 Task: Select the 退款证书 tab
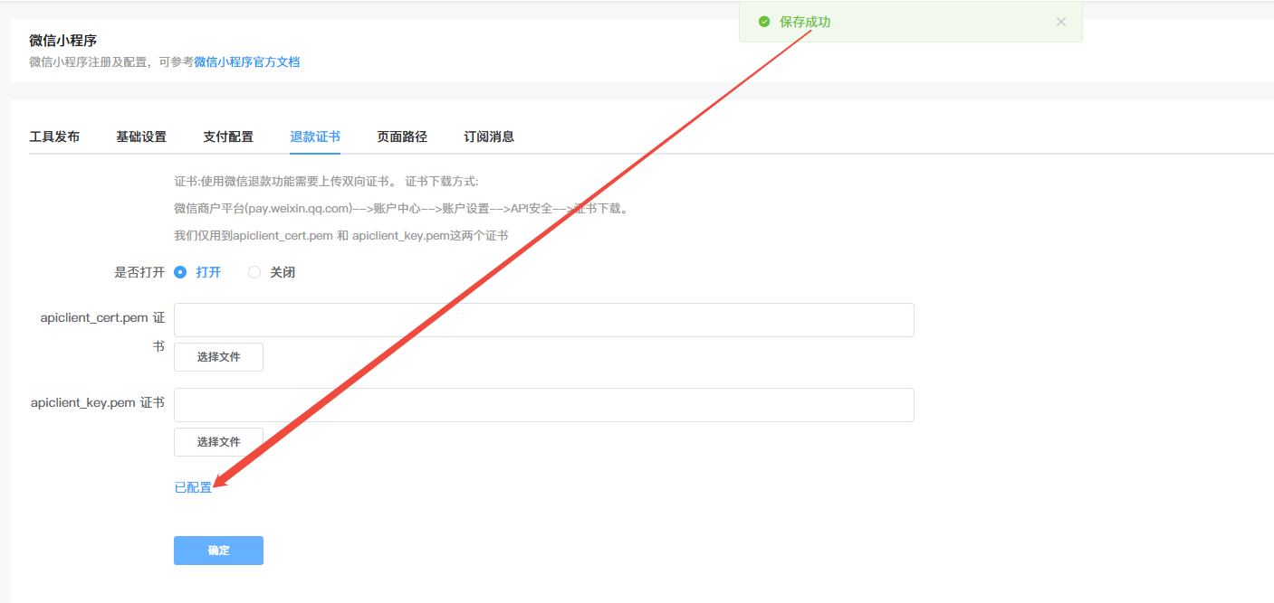[x=315, y=137]
